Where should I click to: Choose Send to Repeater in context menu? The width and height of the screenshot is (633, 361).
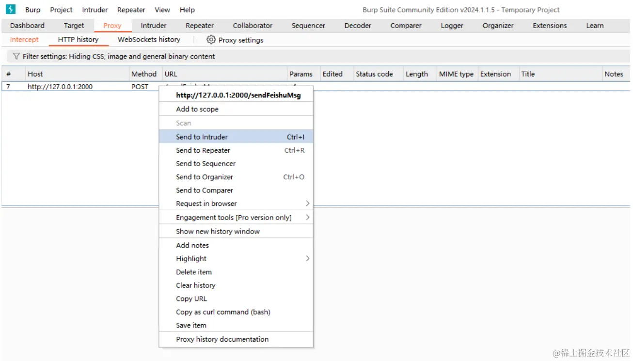tap(236, 150)
